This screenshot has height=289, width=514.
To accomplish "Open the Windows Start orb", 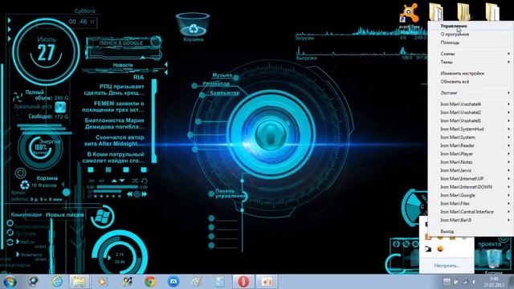I will click(x=10, y=282).
